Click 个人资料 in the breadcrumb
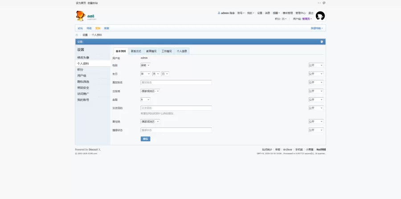Viewport: 401px width, 199px height. pyautogui.click(x=97, y=35)
